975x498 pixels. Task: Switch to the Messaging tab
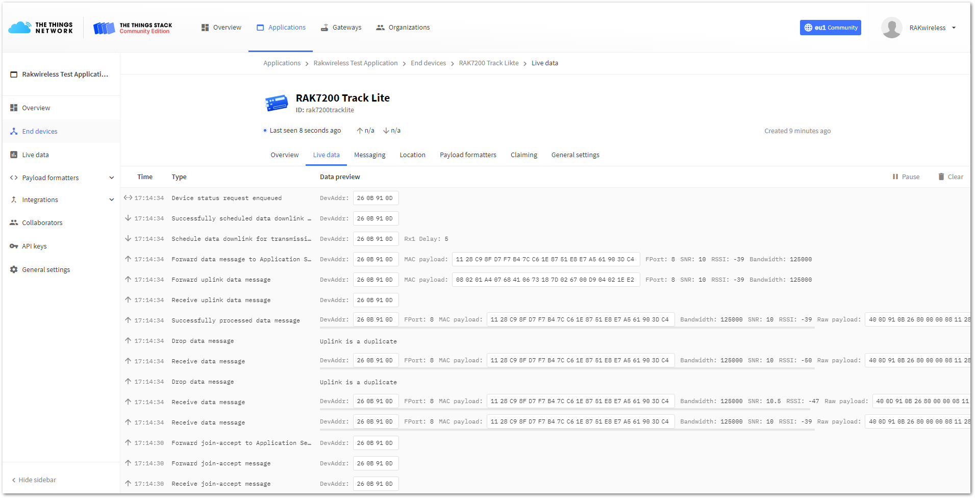point(370,155)
